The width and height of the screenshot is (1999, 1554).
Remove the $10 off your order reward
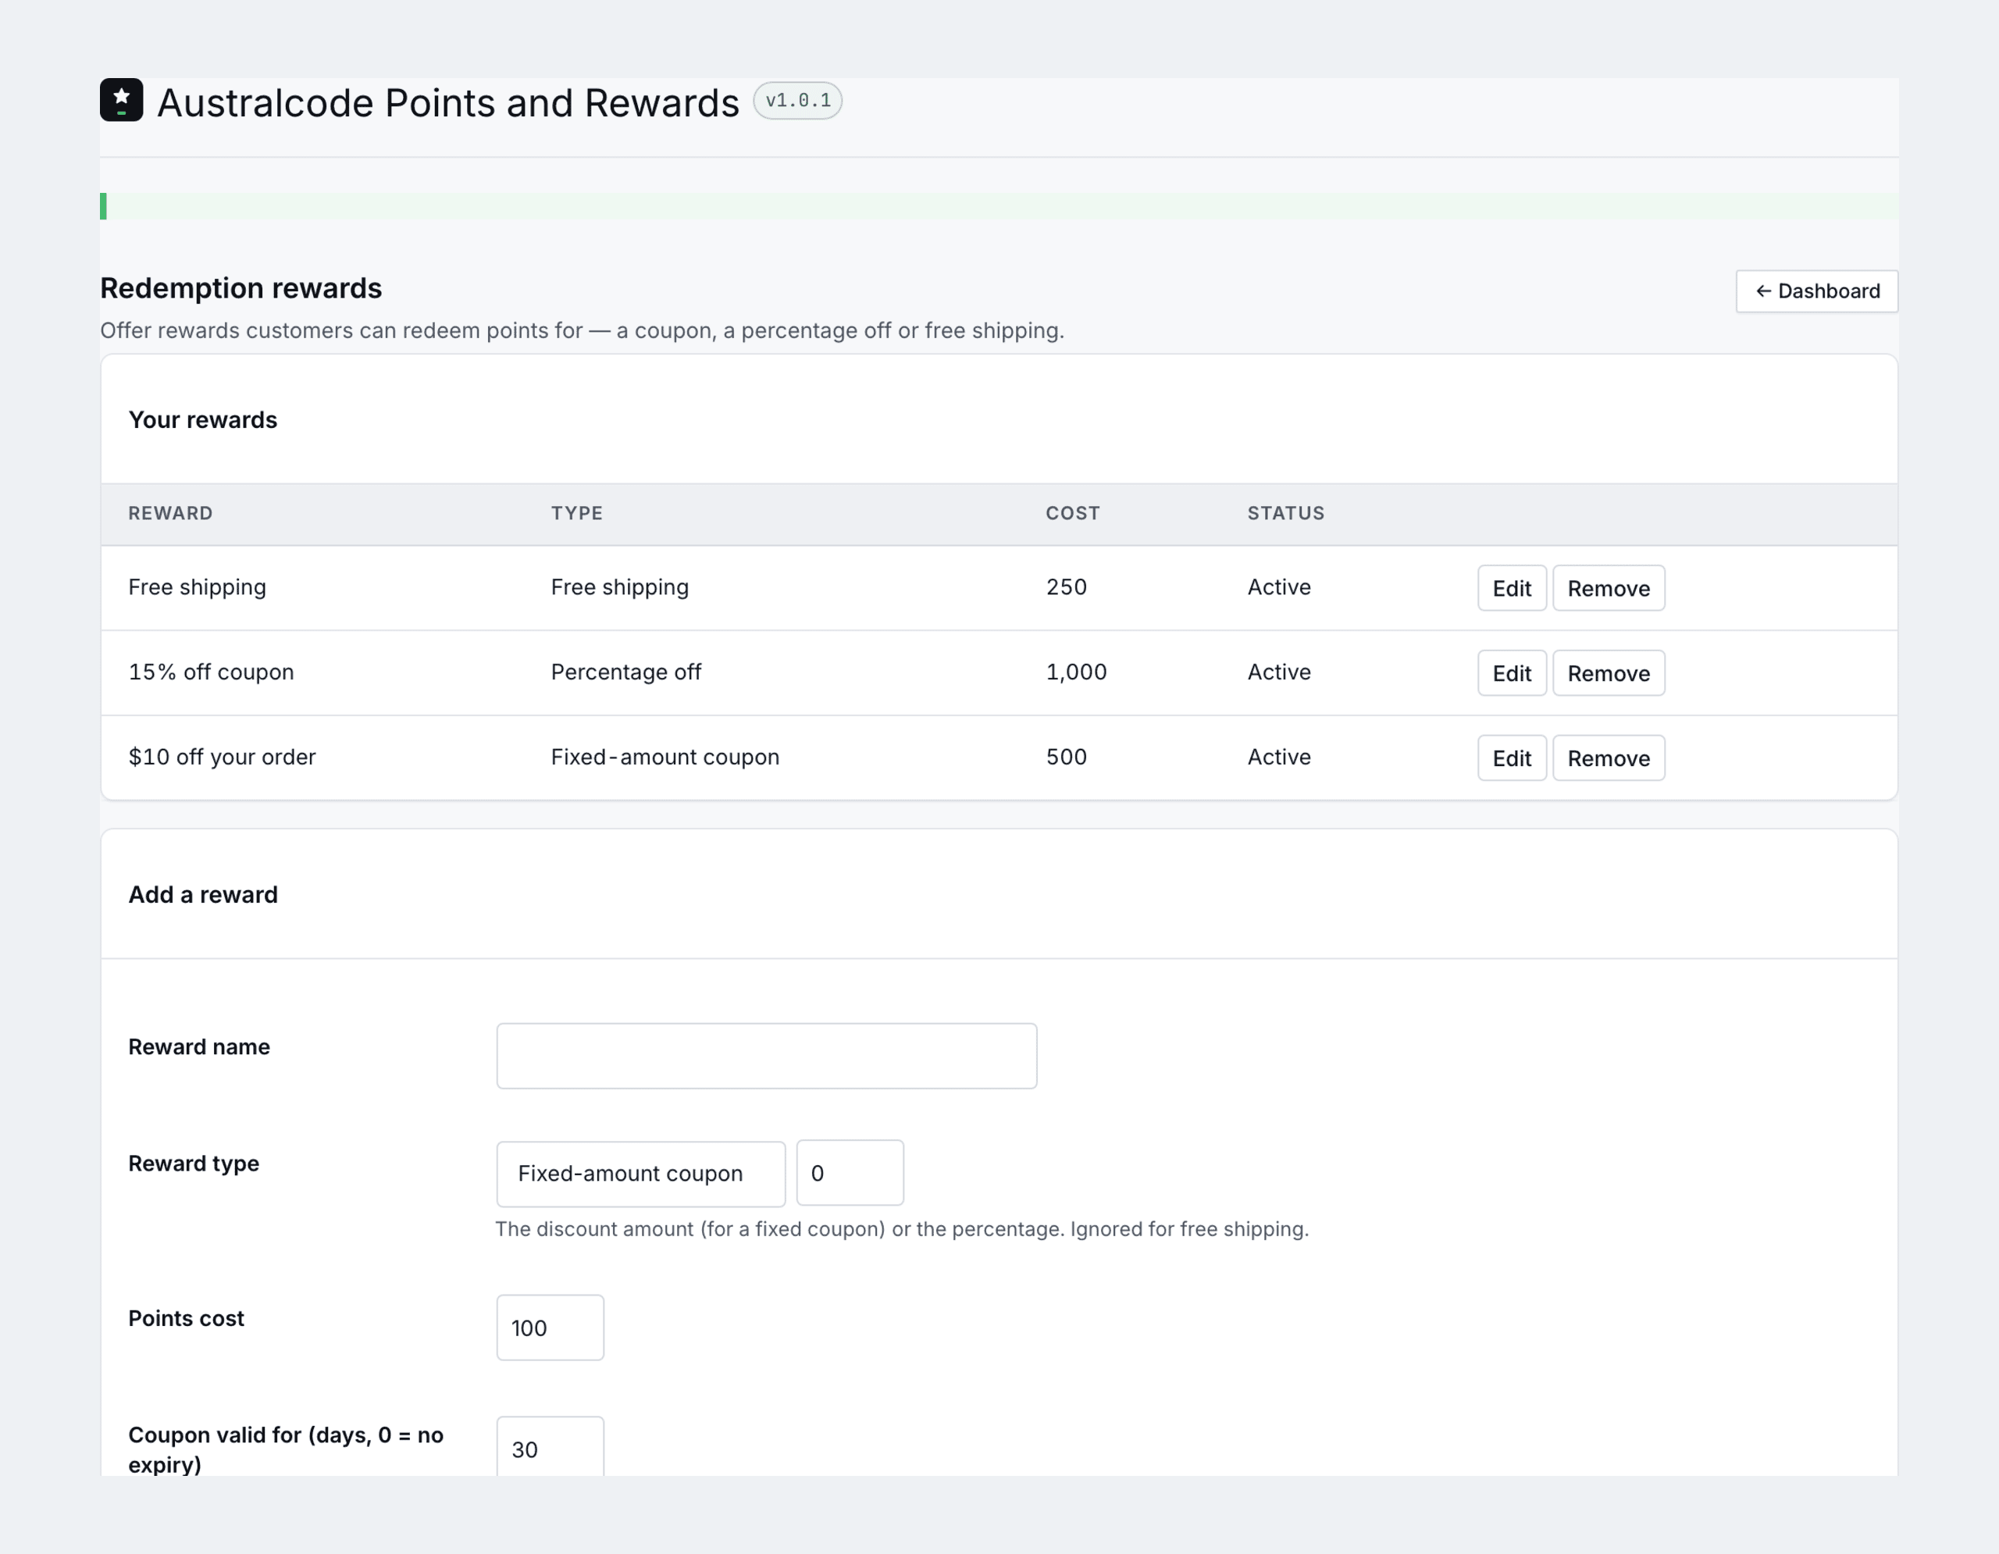point(1608,757)
